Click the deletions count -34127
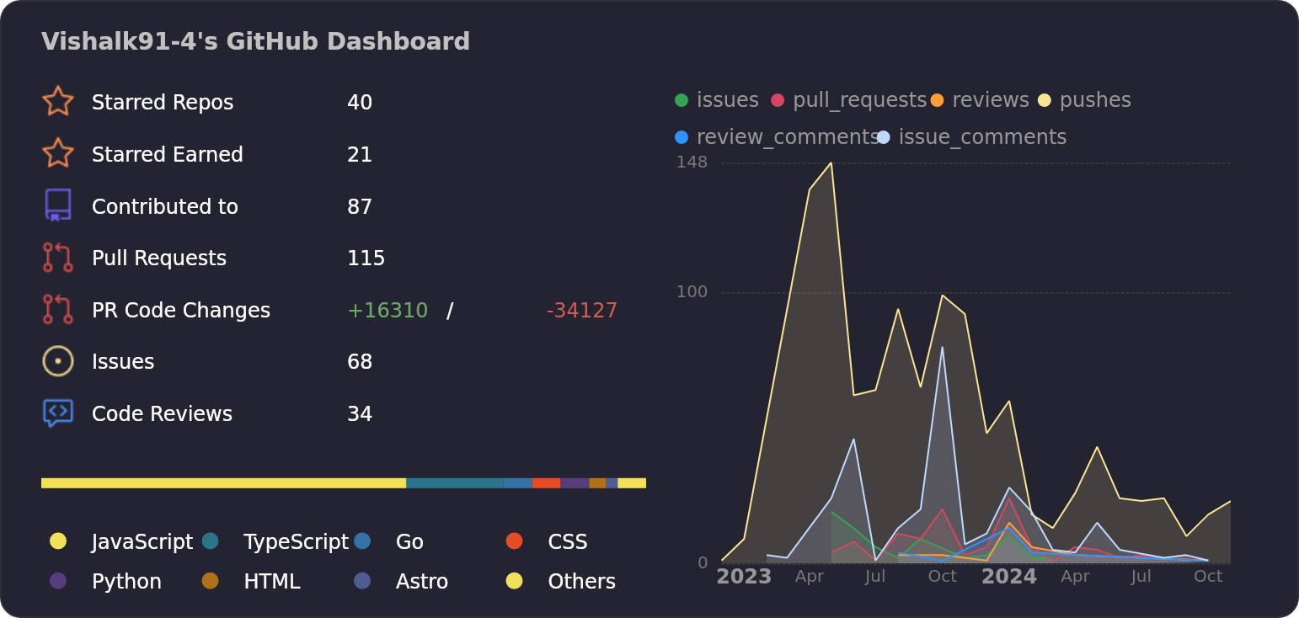The width and height of the screenshot is (1299, 618). (x=582, y=311)
